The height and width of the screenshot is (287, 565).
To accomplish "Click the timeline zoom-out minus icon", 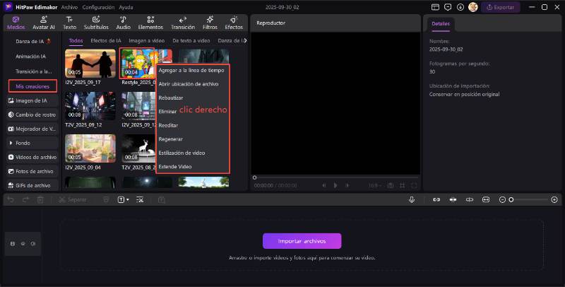I will click(502, 200).
